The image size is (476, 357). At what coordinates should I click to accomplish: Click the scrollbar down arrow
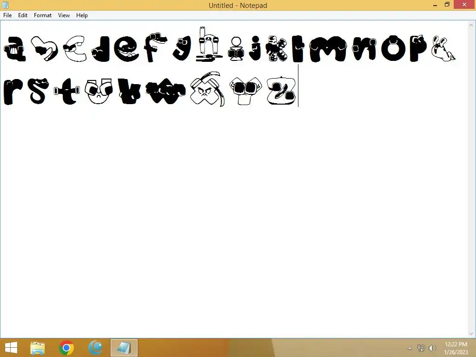pyautogui.click(x=471, y=334)
